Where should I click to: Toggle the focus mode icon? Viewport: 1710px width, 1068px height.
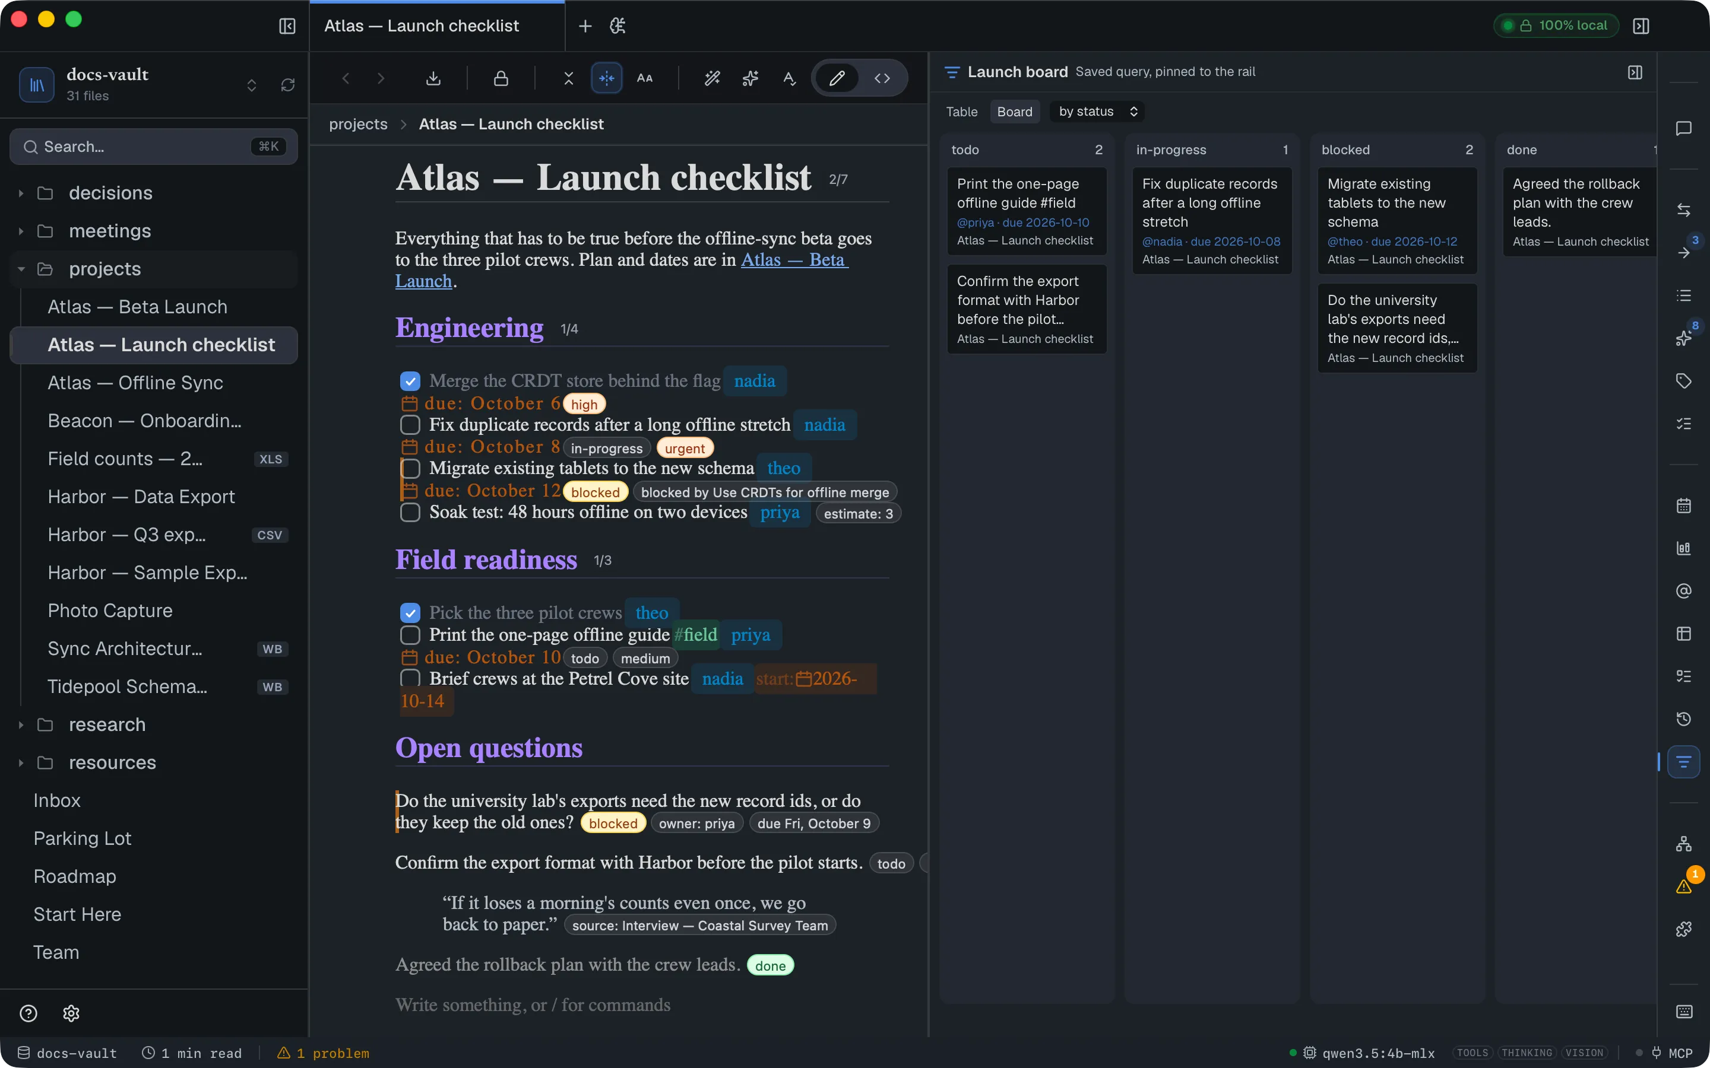(606, 78)
